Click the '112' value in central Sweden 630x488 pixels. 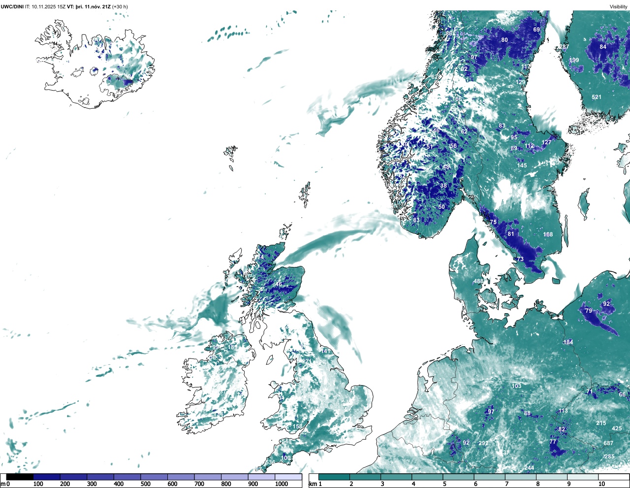pos(530,146)
